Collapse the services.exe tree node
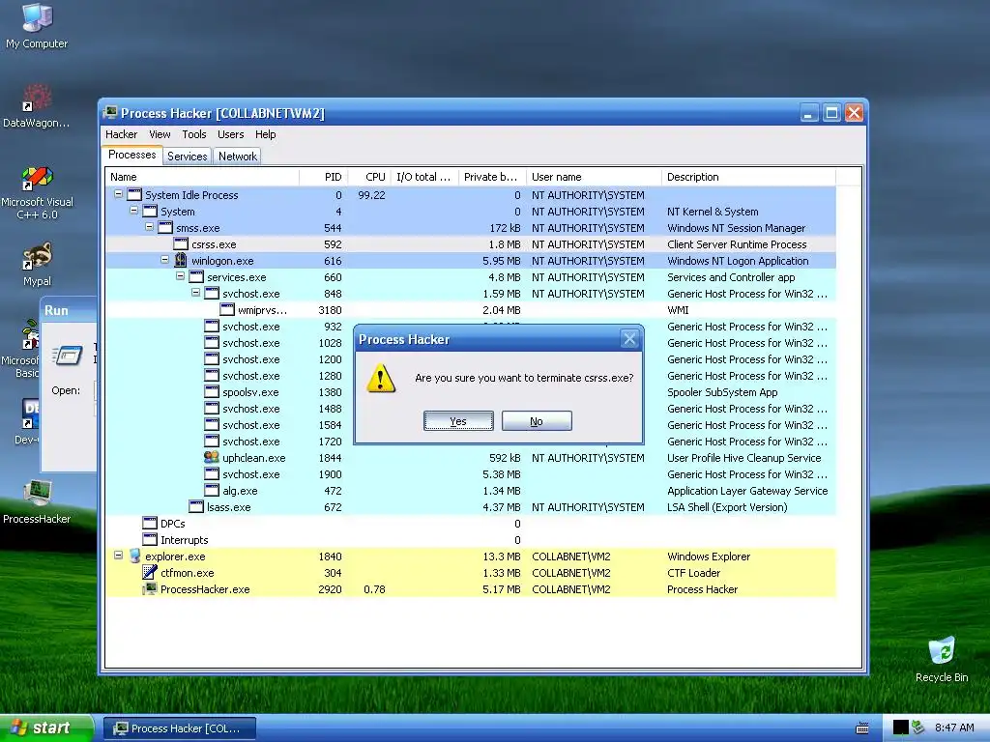 (x=180, y=276)
